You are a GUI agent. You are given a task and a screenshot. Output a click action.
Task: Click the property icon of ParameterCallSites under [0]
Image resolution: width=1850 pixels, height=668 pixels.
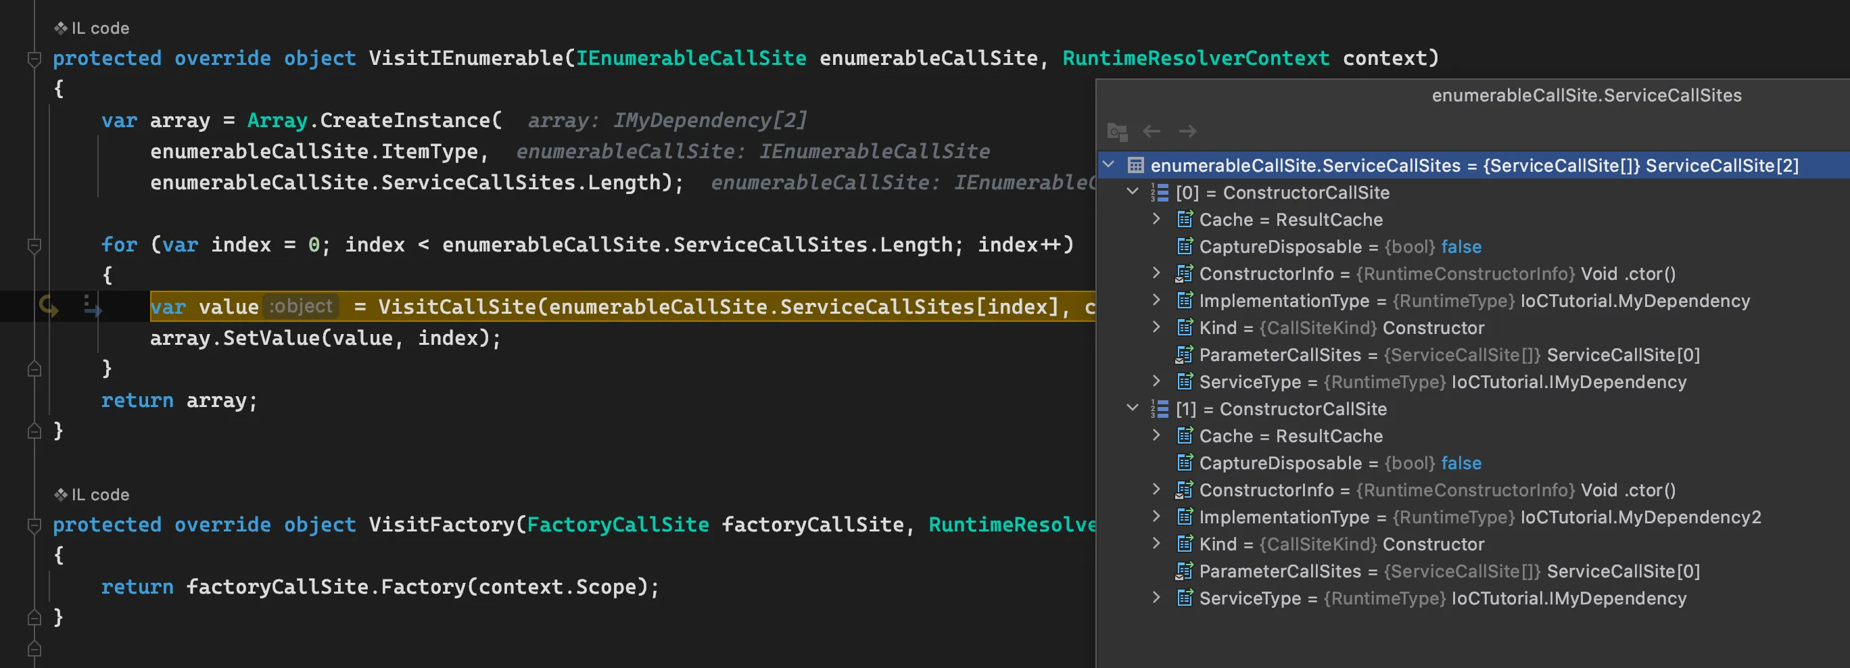[1184, 355]
